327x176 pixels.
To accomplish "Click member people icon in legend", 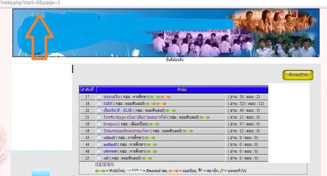I will [200, 170].
